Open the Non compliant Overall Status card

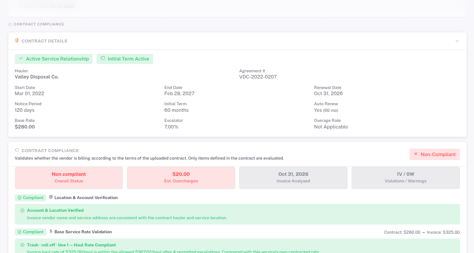(69, 178)
